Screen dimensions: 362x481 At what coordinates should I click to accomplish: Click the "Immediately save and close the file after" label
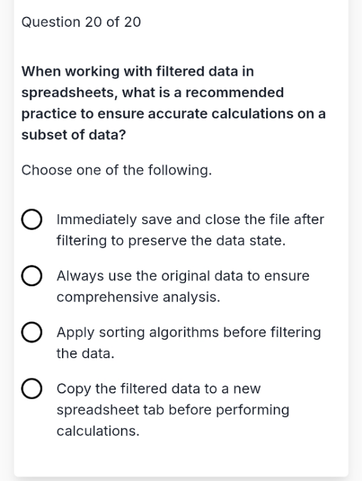coord(190,220)
